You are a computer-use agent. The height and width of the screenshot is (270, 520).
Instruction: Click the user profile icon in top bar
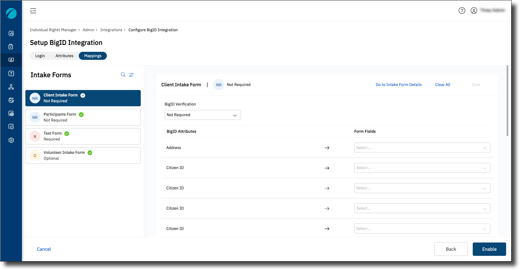click(474, 11)
